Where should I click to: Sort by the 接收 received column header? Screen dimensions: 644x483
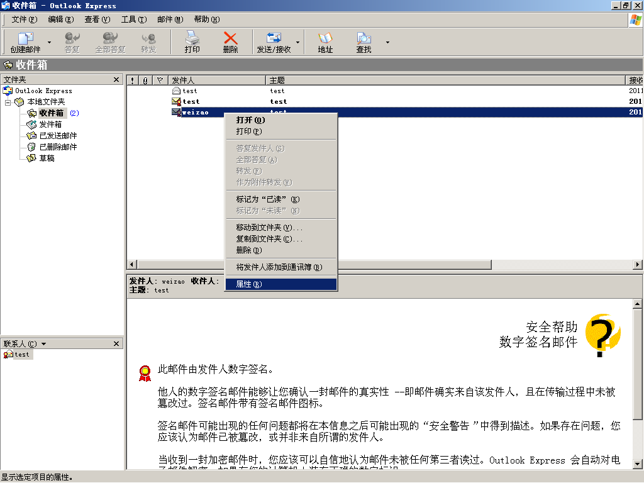click(634, 80)
